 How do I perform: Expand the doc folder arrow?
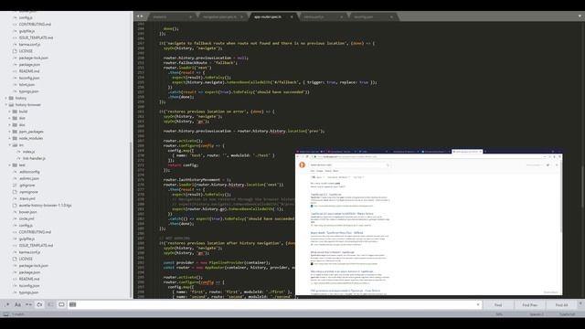(10, 125)
